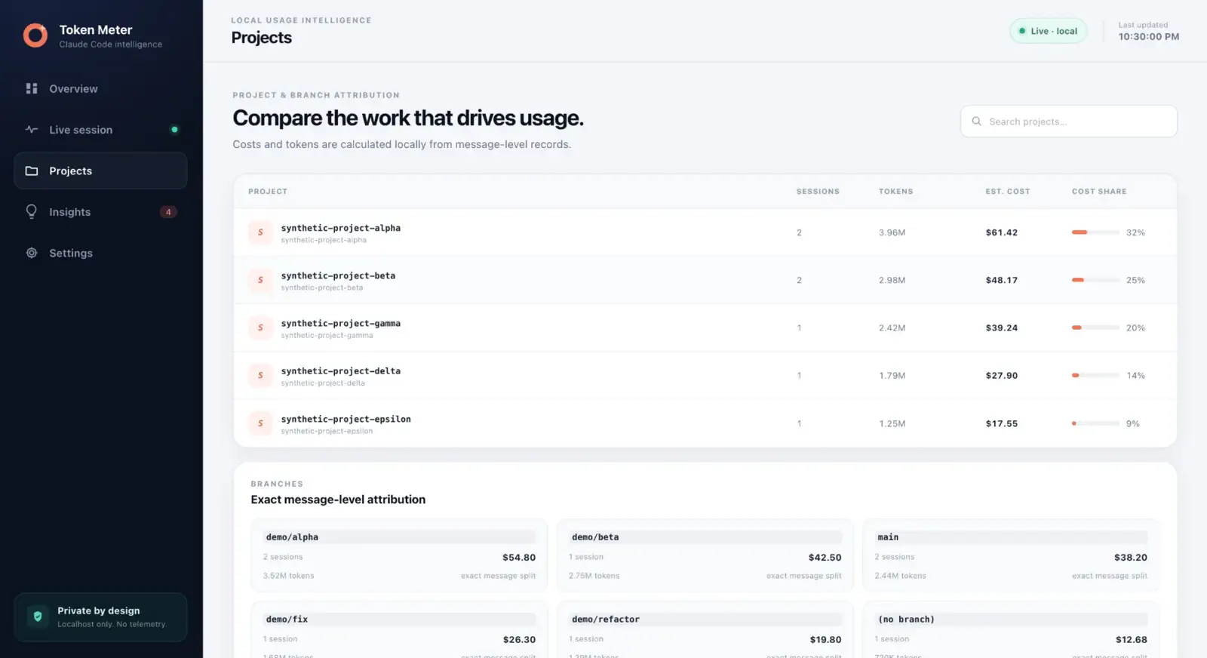This screenshot has width=1207, height=658.
Task: Select the demo/alpha branch card
Action: (x=399, y=555)
